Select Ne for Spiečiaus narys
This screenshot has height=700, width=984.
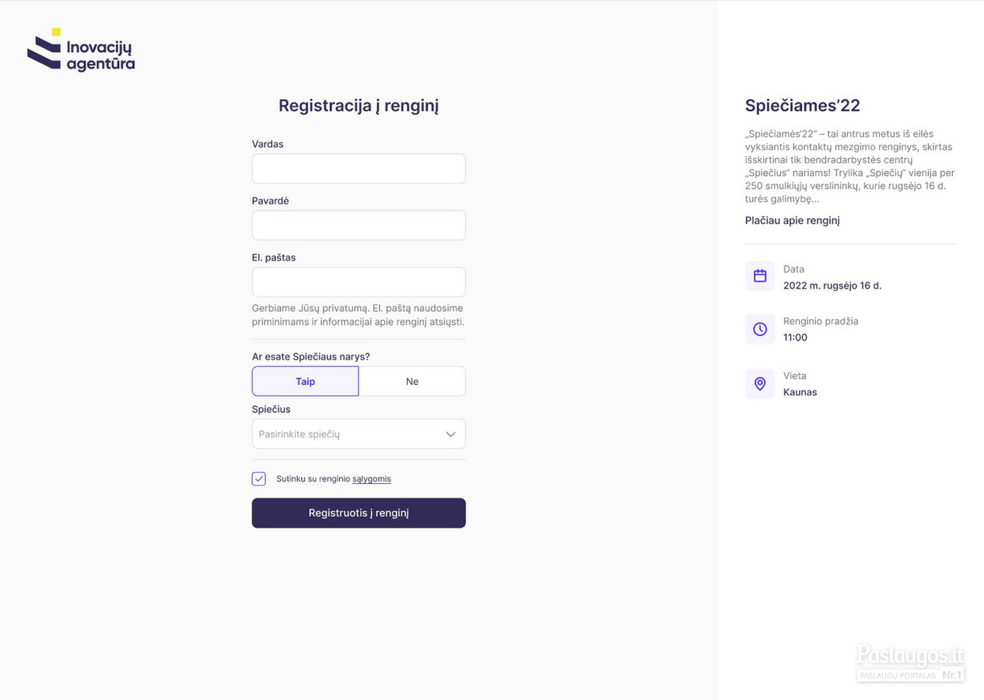point(412,381)
